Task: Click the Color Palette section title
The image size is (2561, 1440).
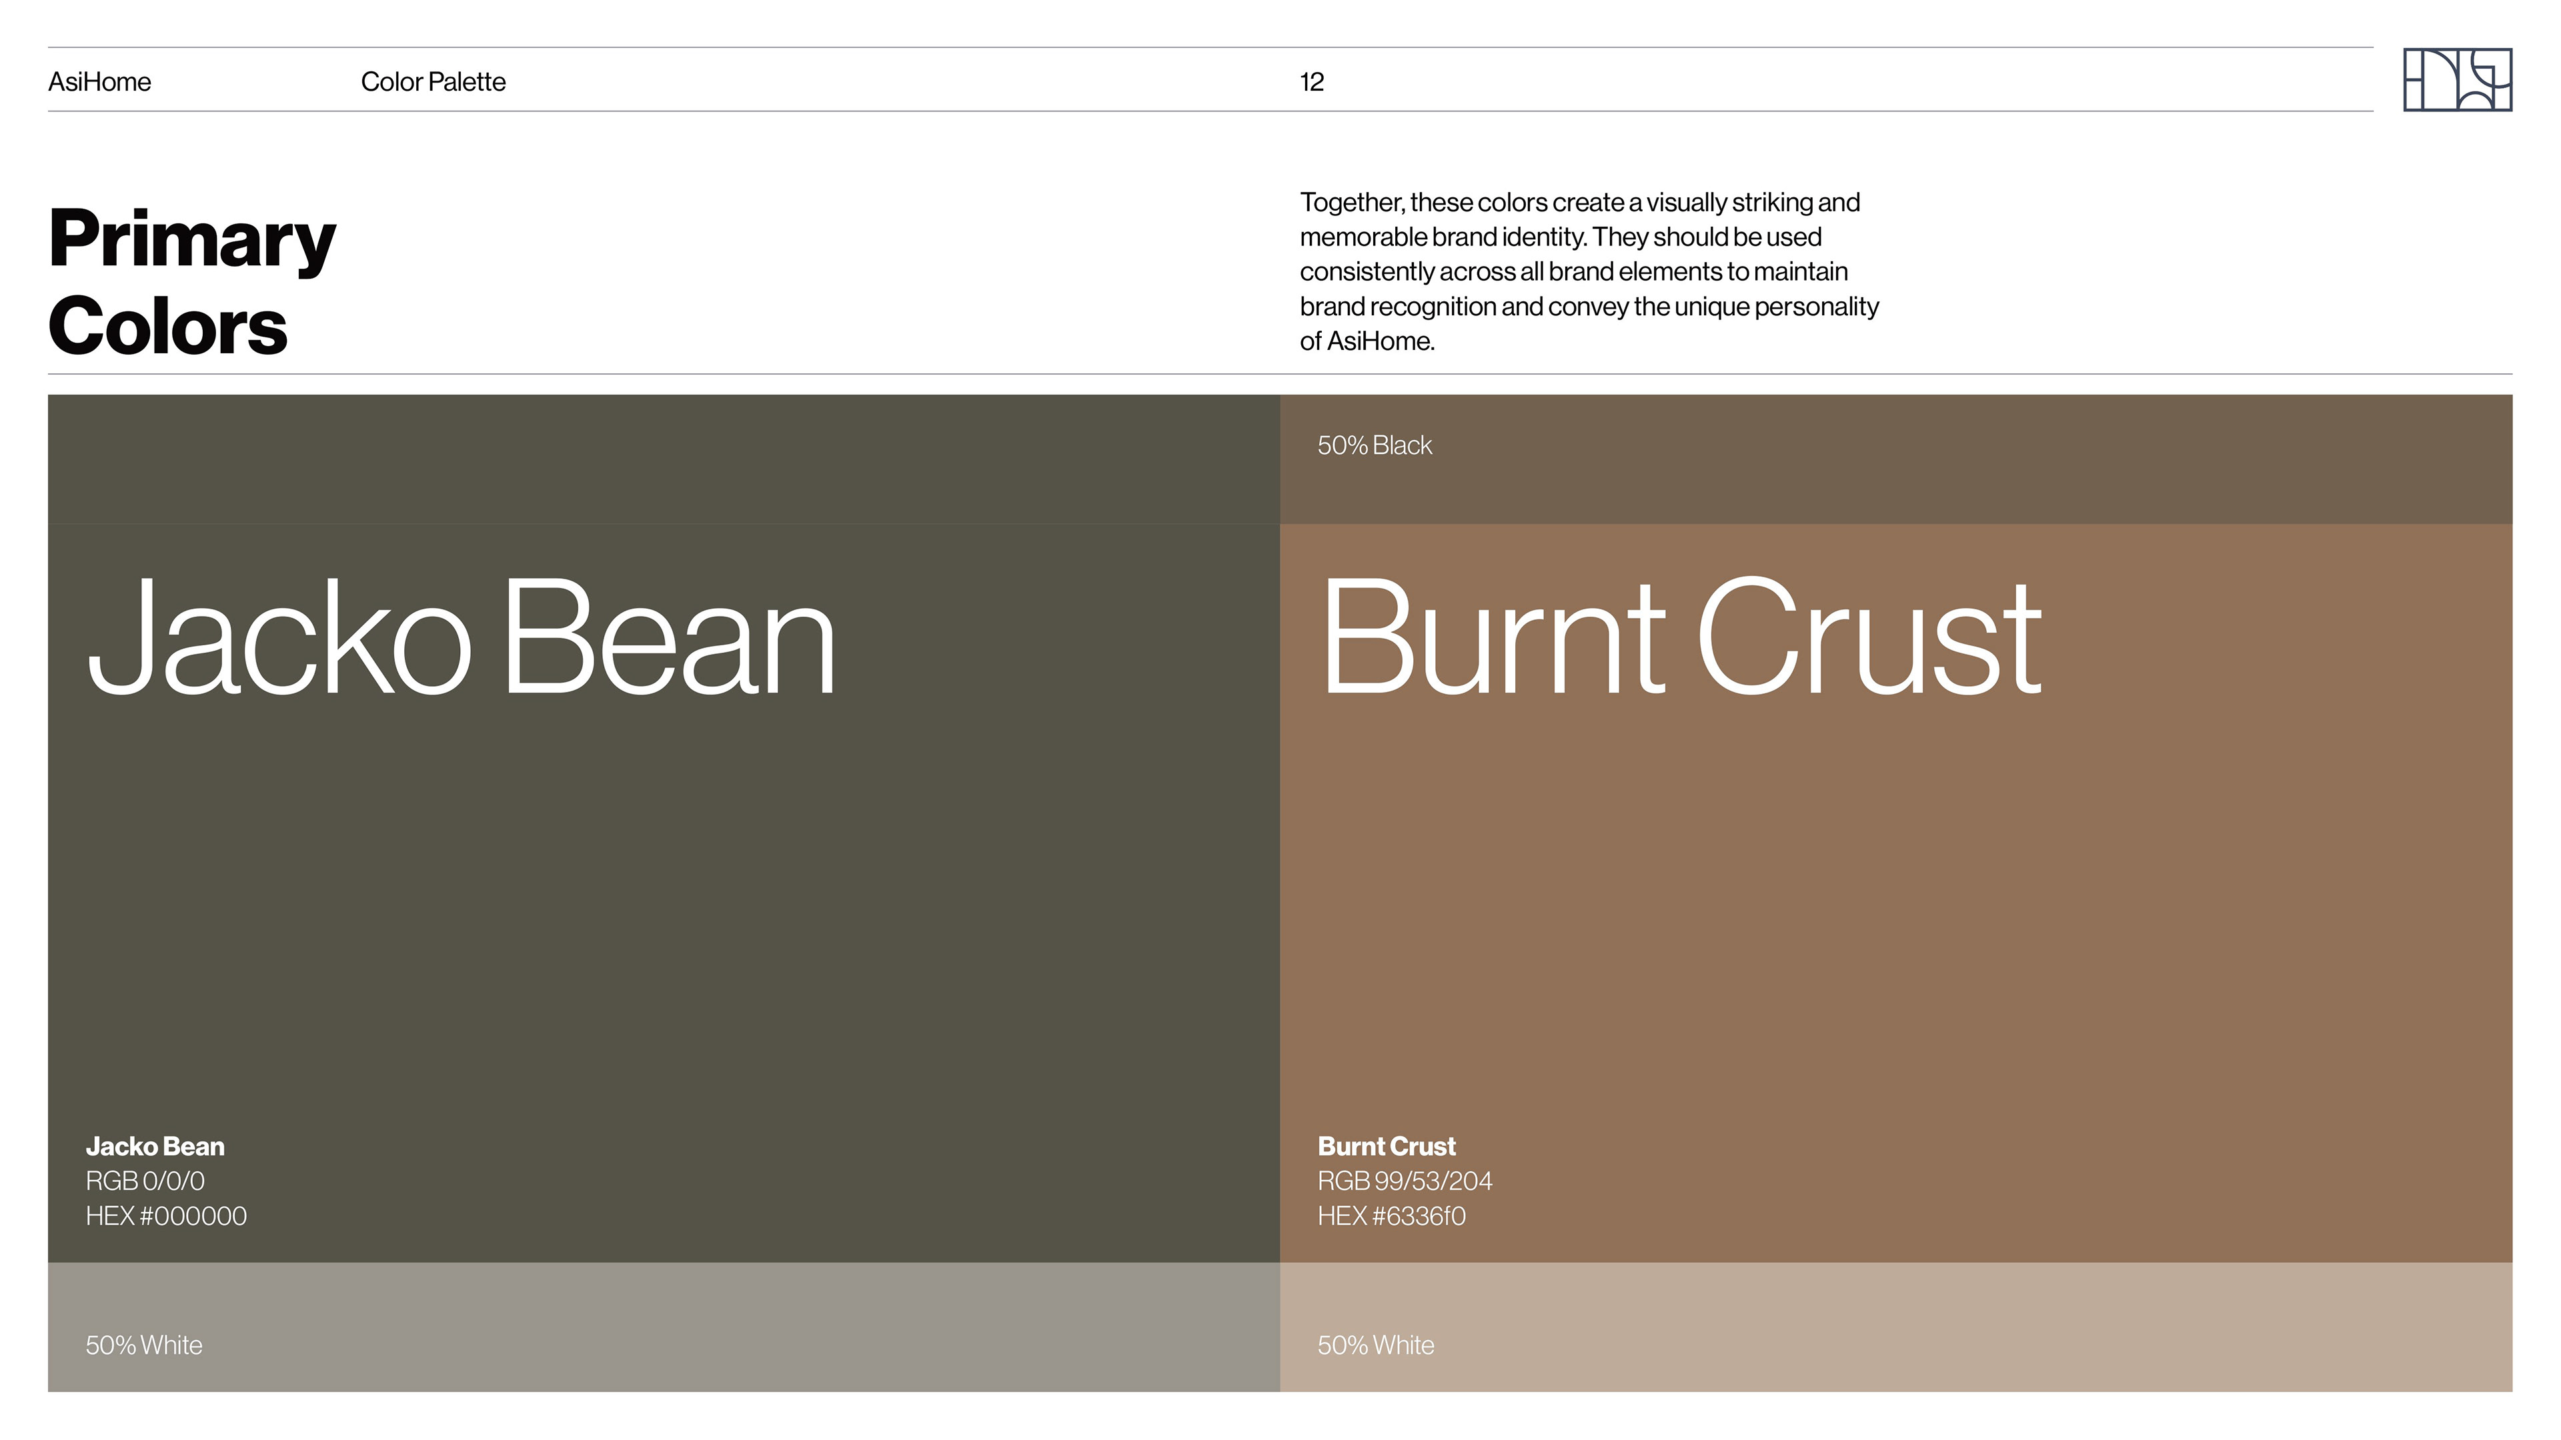Action: click(x=432, y=81)
